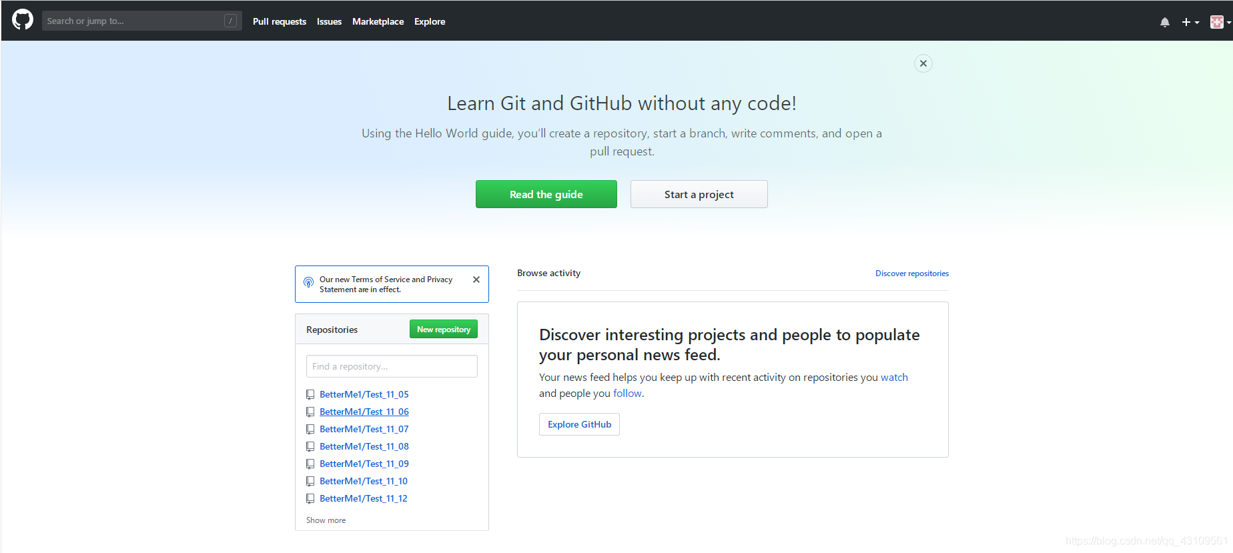Click the broadcast icon in Terms notice
The width and height of the screenshot is (1233, 553).
308,282
